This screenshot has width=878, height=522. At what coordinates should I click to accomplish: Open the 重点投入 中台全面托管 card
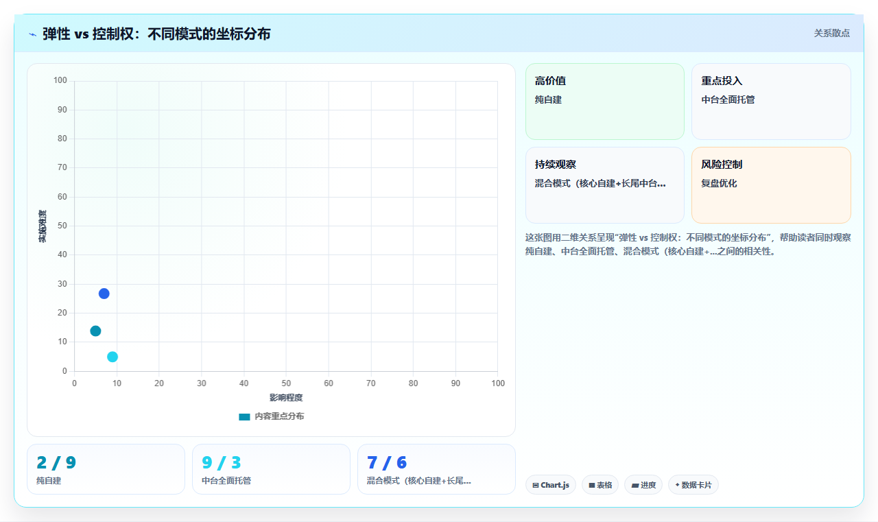[x=771, y=102]
